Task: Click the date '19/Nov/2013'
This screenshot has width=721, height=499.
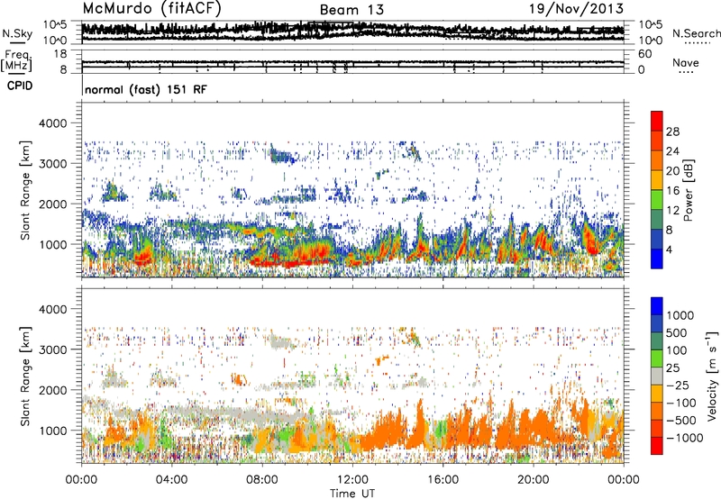Action: coord(577,9)
